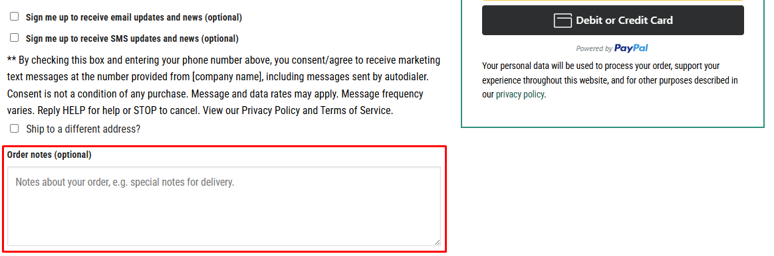Click the 'Your personal data' notice paragraph

point(610,80)
